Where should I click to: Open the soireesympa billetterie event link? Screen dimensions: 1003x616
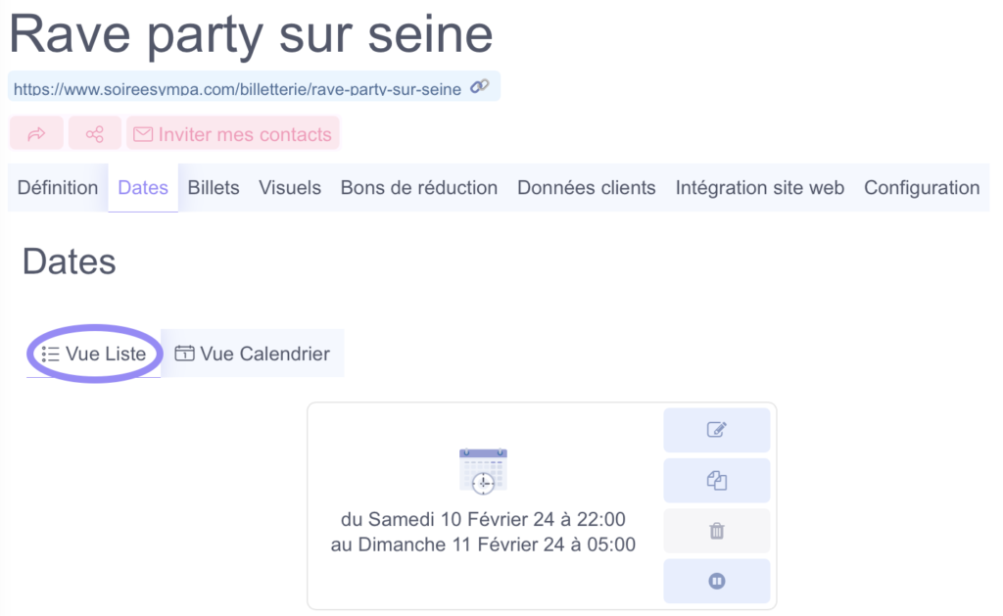[x=237, y=89]
